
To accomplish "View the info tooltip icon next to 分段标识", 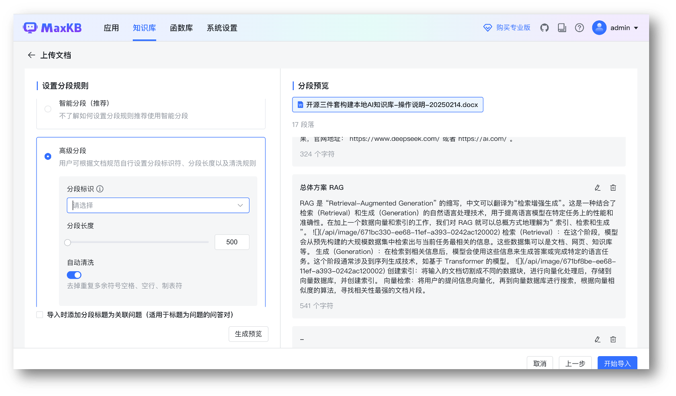I will point(100,188).
